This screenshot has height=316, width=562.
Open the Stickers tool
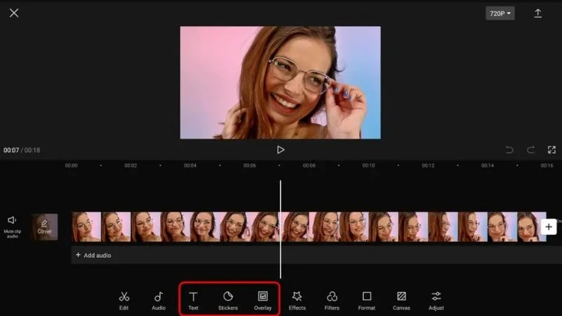point(228,301)
